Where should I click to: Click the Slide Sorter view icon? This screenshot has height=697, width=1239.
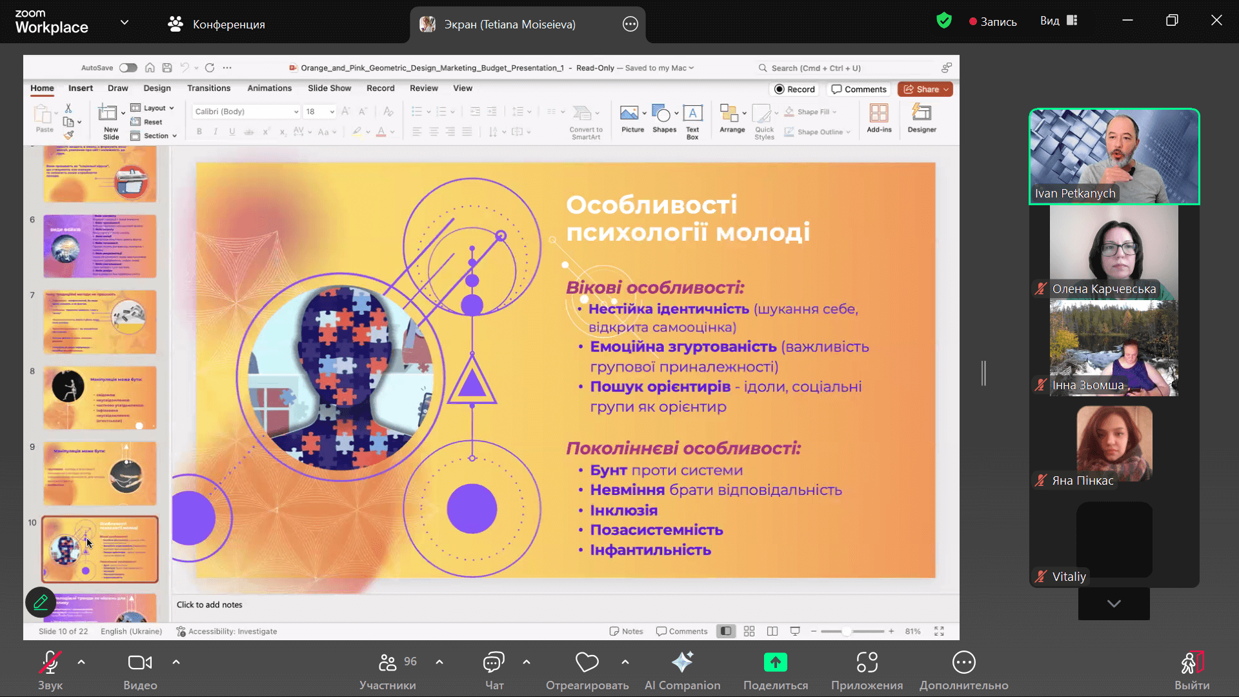coord(749,631)
